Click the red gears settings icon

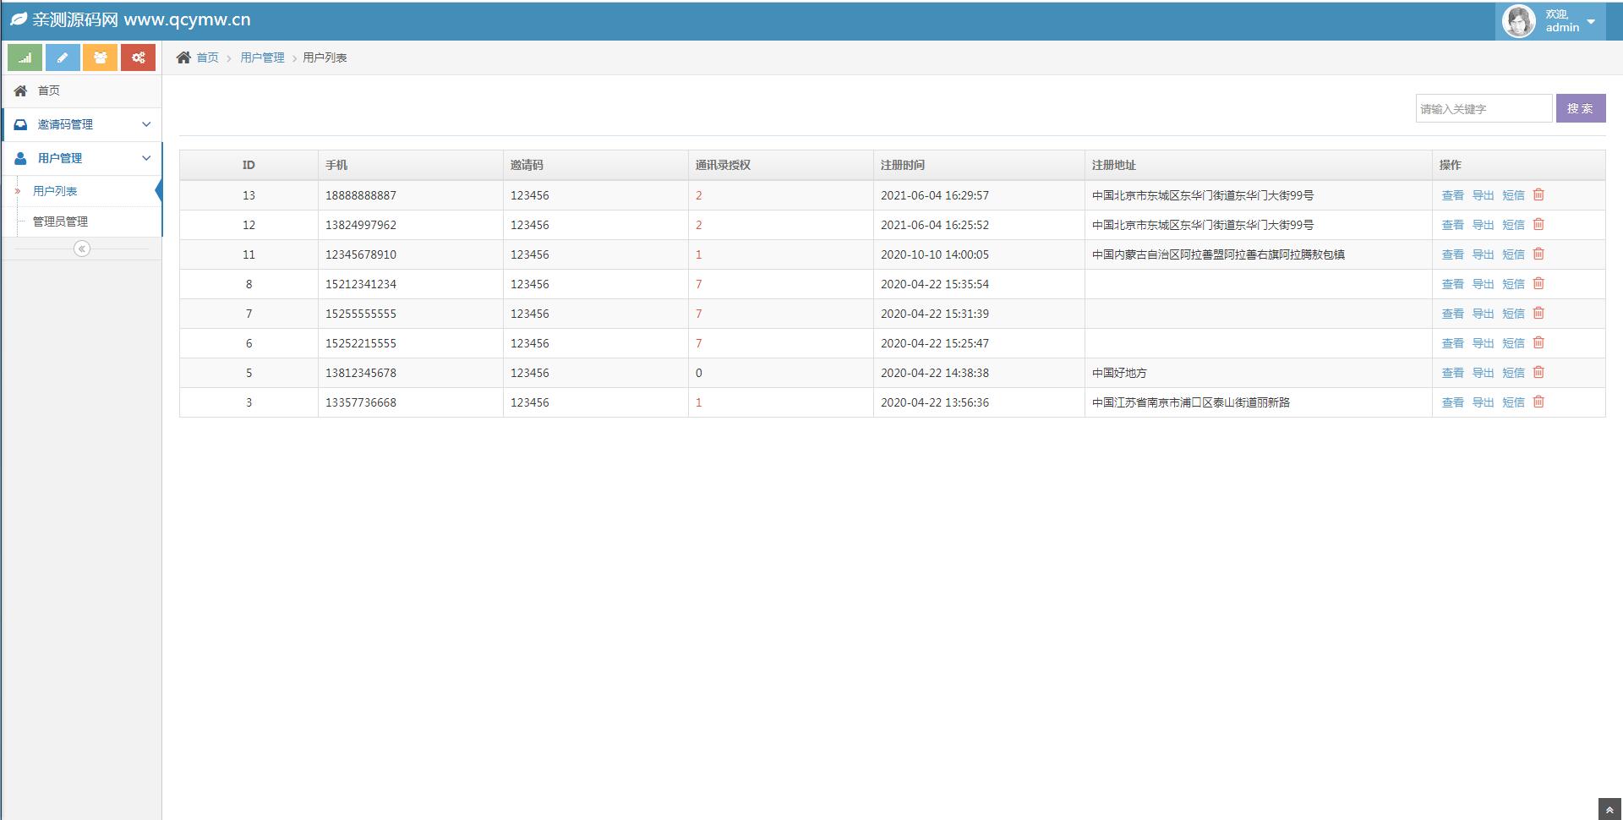point(138,57)
